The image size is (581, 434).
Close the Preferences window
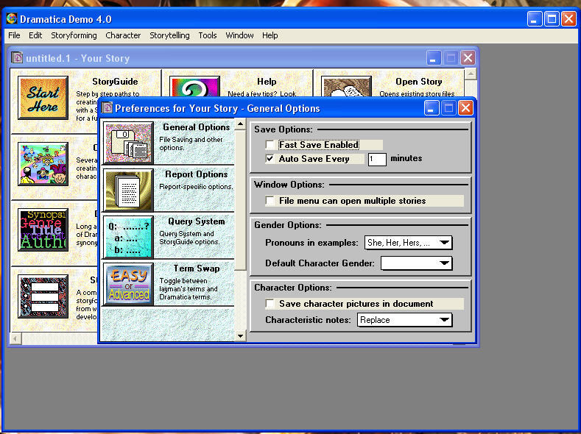point(466,108)
